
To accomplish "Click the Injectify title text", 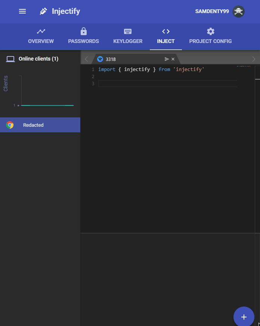I will click(x=66, y=11).
